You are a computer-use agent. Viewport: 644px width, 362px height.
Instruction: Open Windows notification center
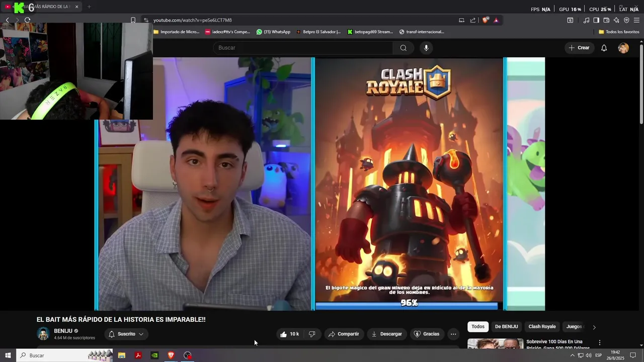point(633,355)
